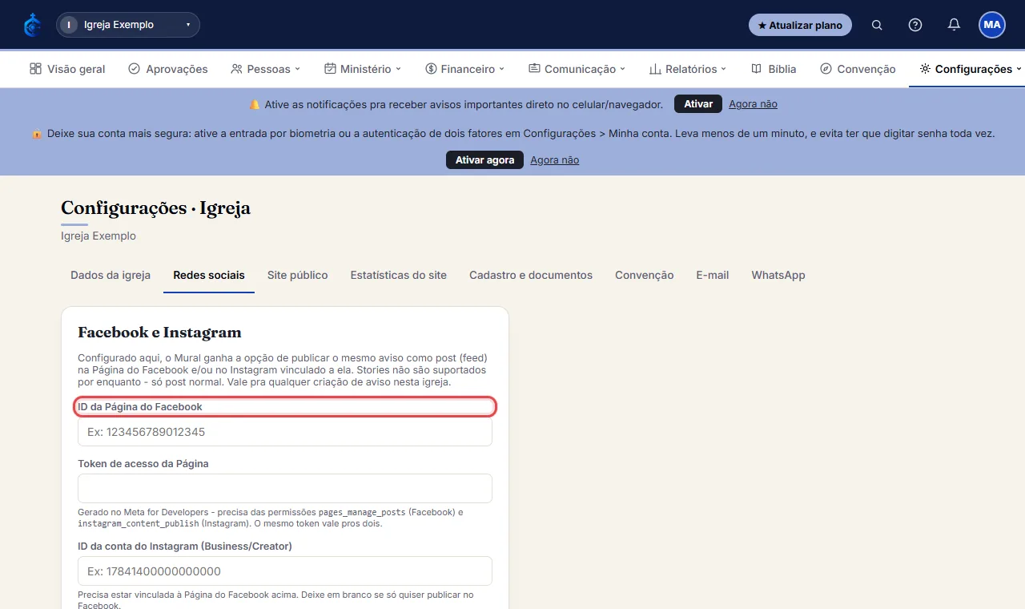The width and height of the screenshot is (1025, 609).
Task: Click the Comunicação message icon
Action: tap(534, 69)
